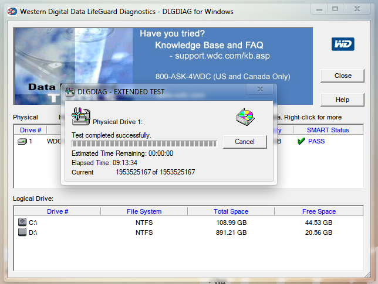The width and height of the screenshot is (378, 284).
Task: Click the File System column header
Action: pos(144,211)
